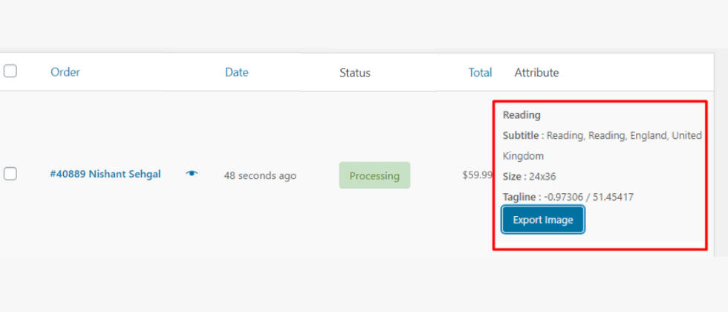
Task: Open order #40889 Nishant Sehgal
Action: [105, 174]
